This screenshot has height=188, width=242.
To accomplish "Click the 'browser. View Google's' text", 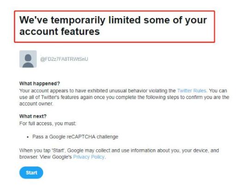I will [x=46, y=157].
